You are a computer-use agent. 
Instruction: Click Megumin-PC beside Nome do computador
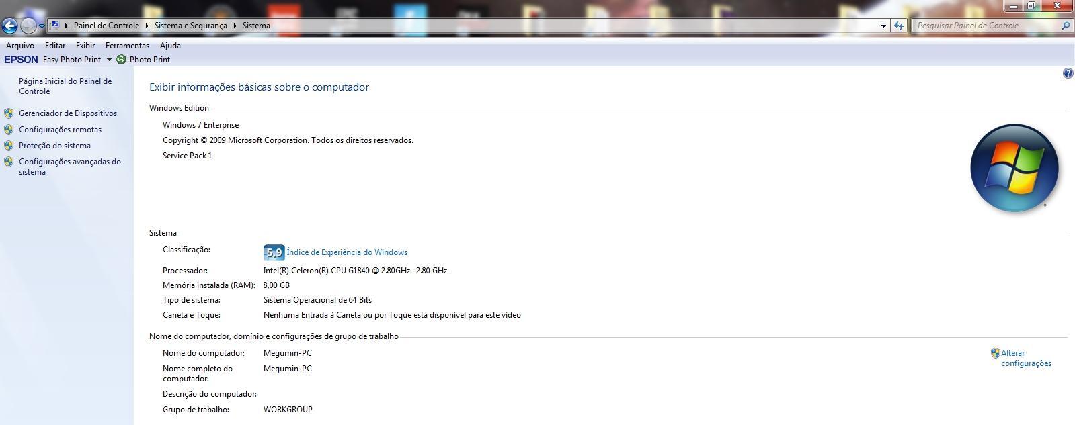(288, 353)
